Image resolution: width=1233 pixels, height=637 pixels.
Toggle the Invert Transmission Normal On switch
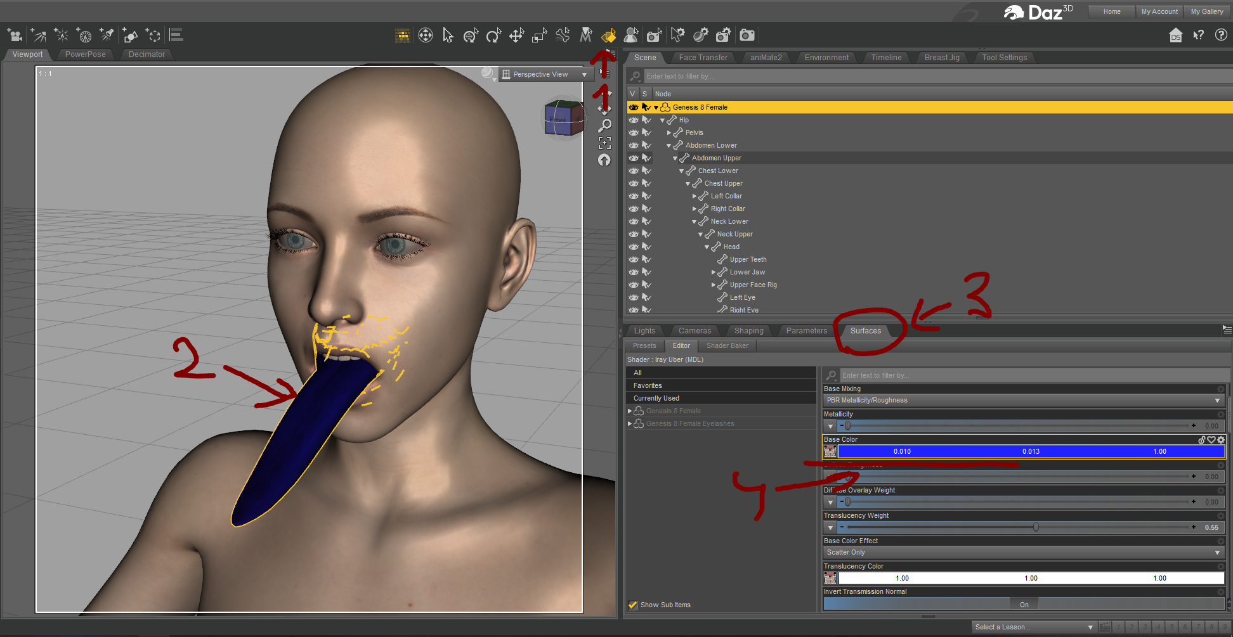tap(1024, 605)
